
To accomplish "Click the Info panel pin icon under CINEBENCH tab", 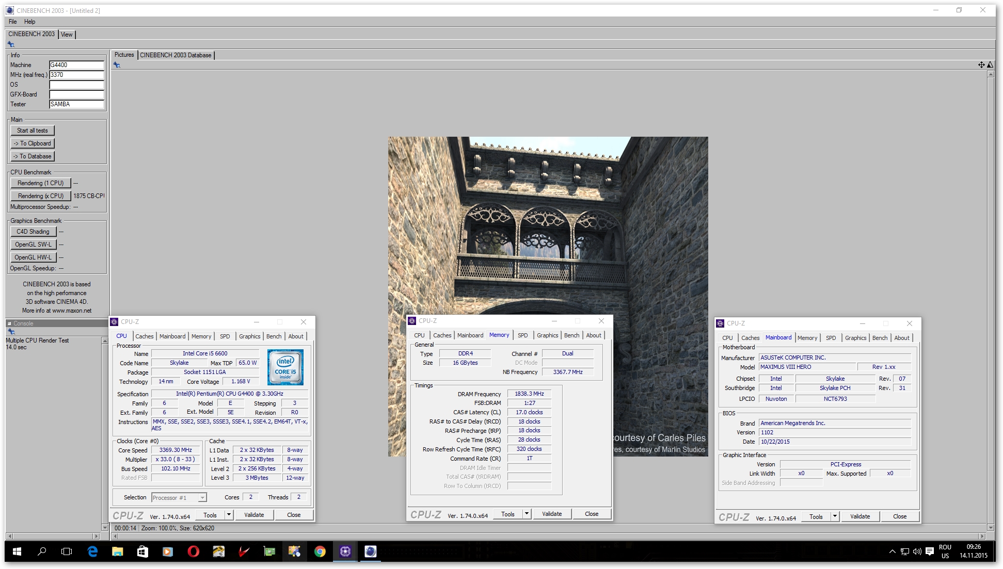I will pos(11,44).
